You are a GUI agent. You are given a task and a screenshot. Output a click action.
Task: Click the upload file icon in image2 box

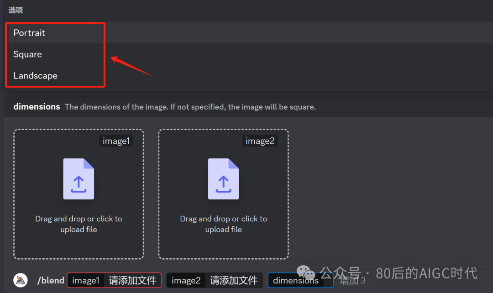pos(224,179)
